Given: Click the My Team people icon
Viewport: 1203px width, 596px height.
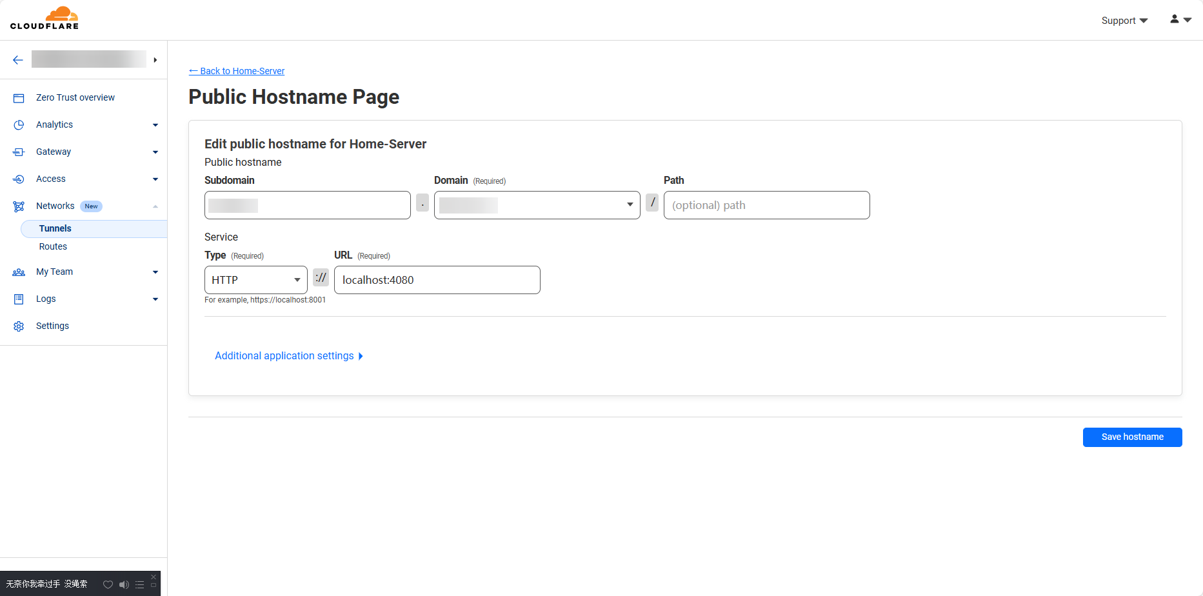Looking at the screenshot, I should [x=19, y=272].
